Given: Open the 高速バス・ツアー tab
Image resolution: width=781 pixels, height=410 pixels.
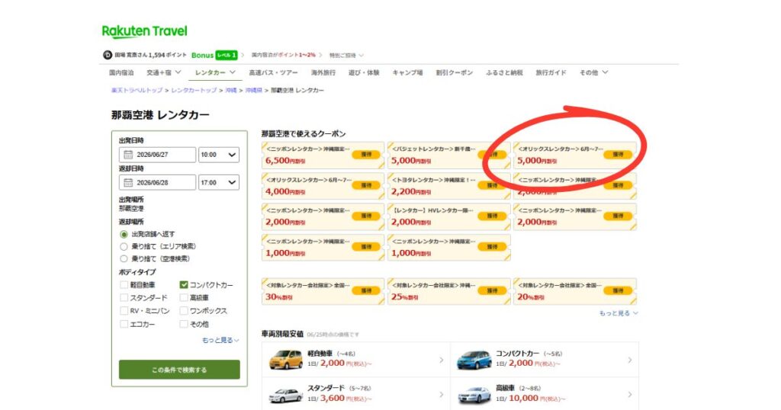Looking at the screenshot, I should tap(274, 72).
